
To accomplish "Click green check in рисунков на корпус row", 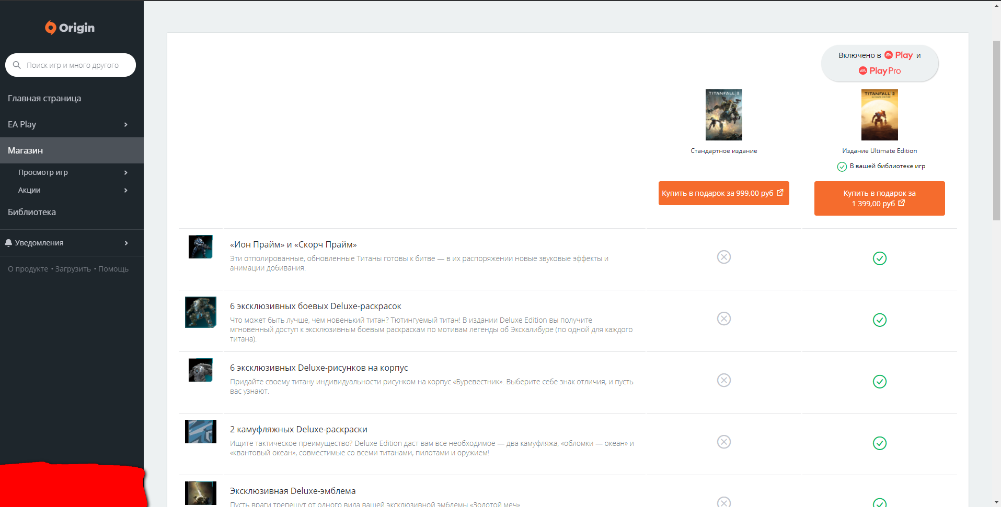I will click(880, 382).
